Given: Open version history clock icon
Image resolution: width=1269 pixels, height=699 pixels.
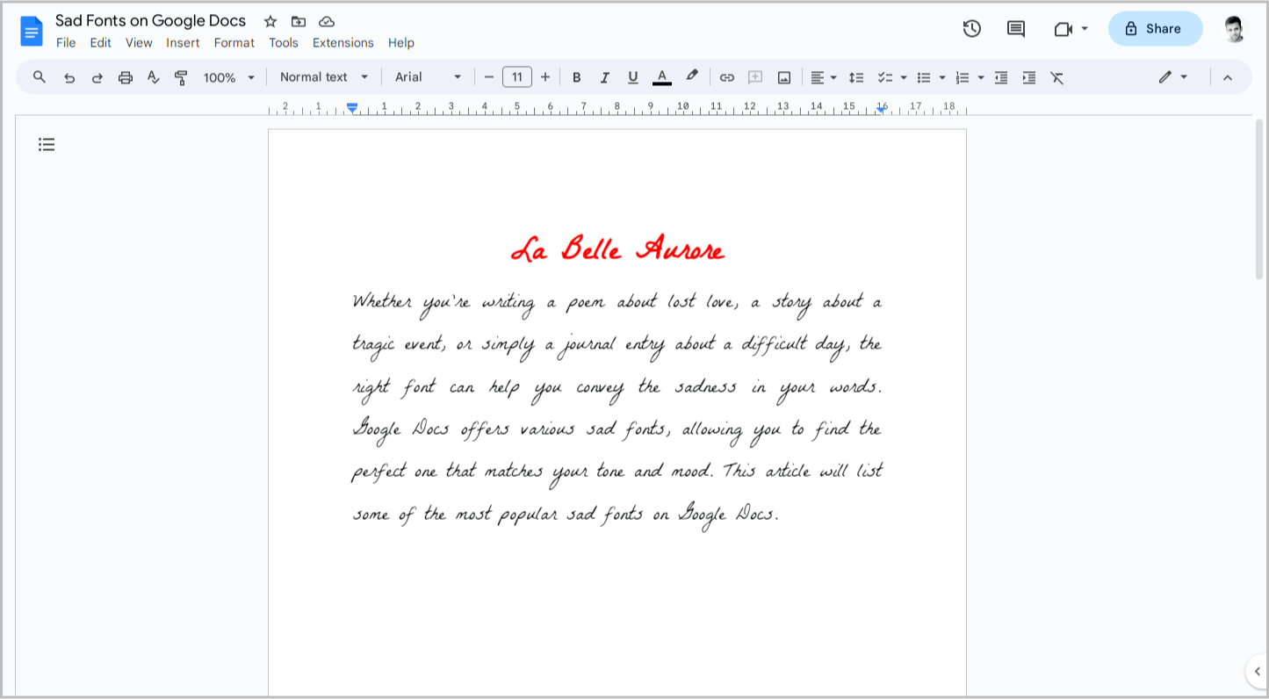Looking at the screenshot, I should click(x=971, y=28).
